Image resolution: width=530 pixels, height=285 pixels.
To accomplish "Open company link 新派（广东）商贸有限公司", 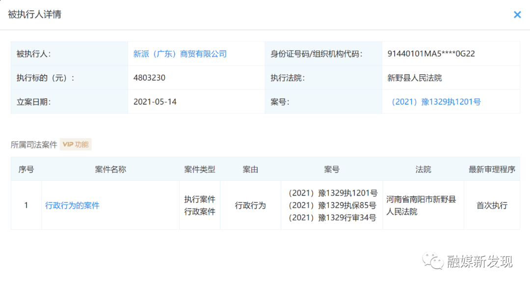I will tap(180, 54).
